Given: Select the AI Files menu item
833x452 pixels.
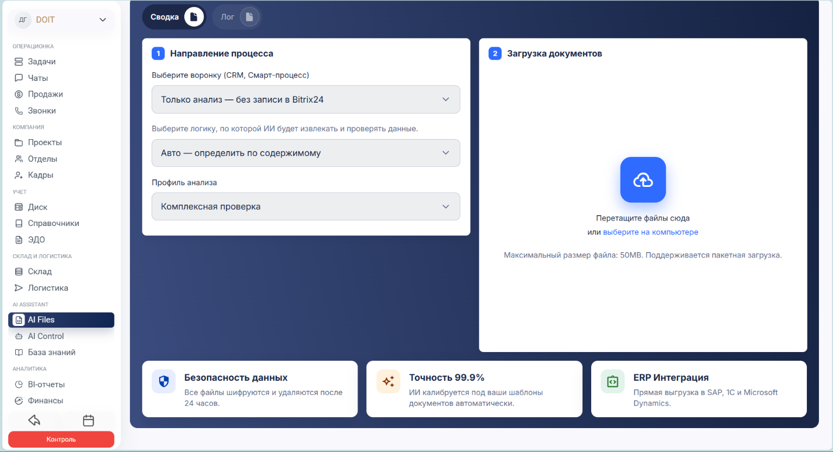Looking at the screenshot, I should (x=61, y=320).
